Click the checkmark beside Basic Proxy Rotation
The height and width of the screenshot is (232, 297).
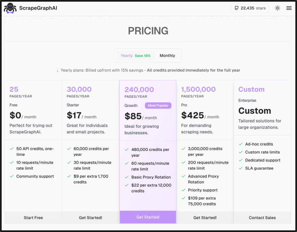coord(127,177)
